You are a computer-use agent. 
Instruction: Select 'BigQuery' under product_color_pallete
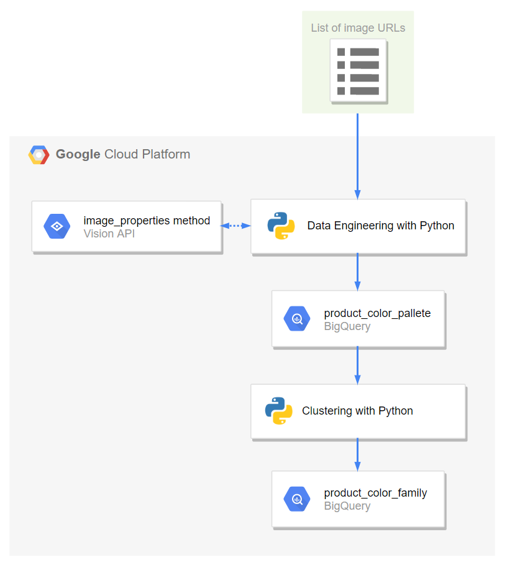tap(347, 326)
